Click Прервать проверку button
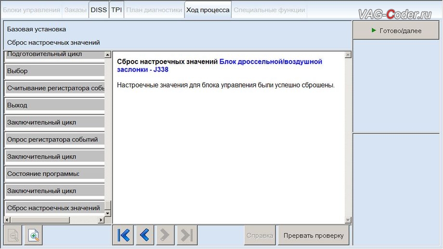The image size is (443, 249). point(313,235)
